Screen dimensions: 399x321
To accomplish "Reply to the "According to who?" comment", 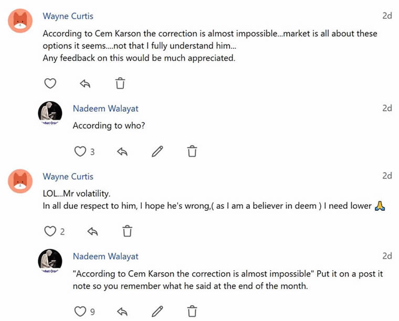I will (122, 152).
